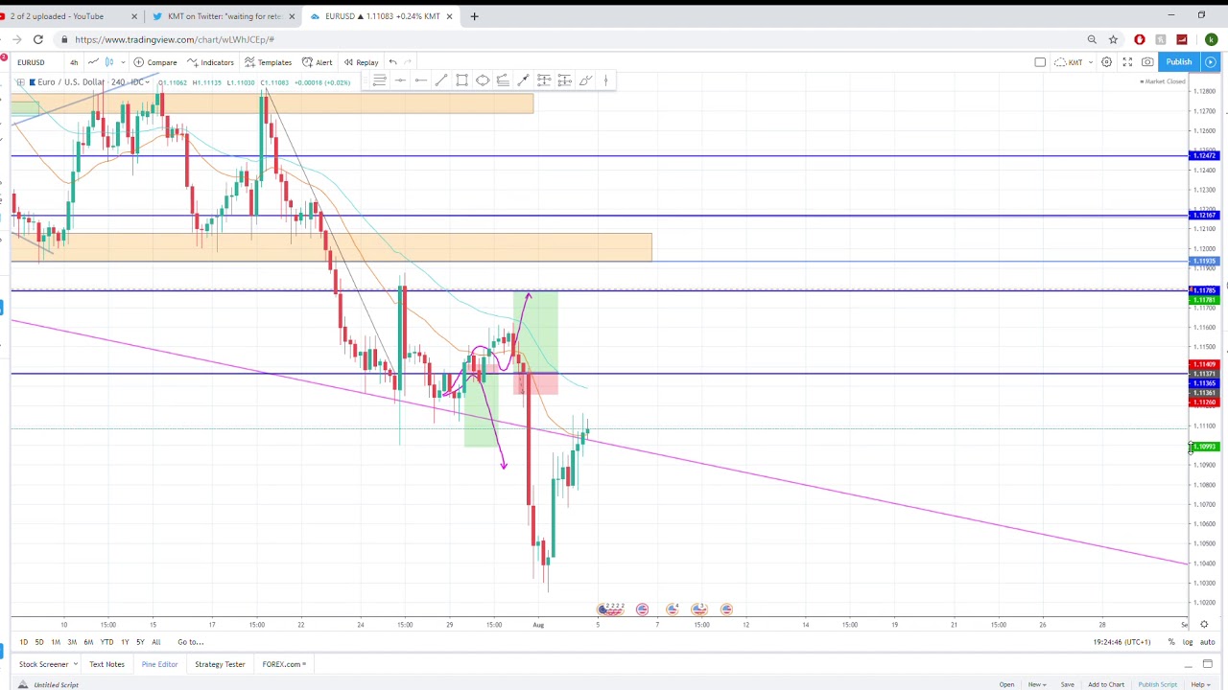The image size is (1228, 690).
Task: Open the Indicators menu
Action: click(x=210, y=62)
